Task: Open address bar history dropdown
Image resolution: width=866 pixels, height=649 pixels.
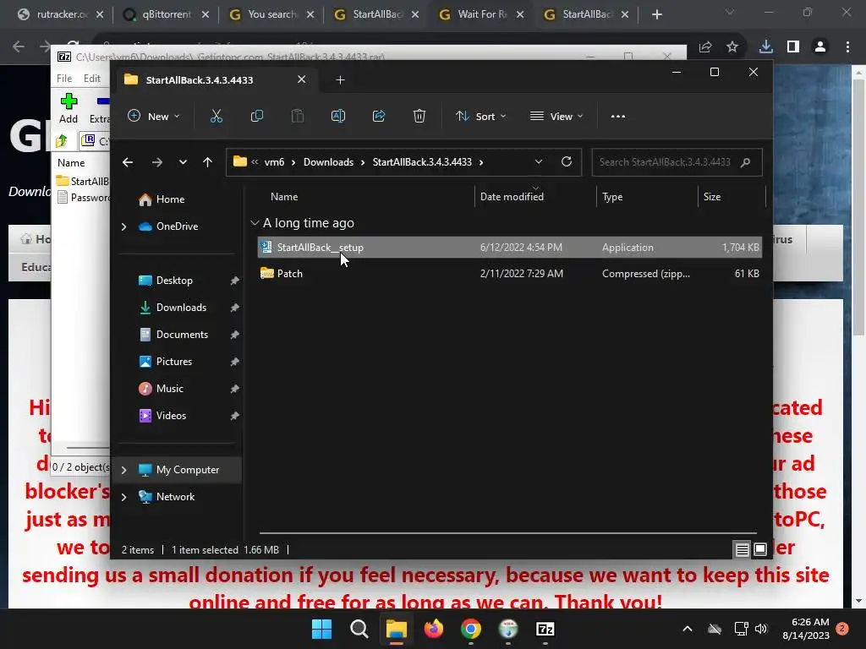Action: [539, 161]
